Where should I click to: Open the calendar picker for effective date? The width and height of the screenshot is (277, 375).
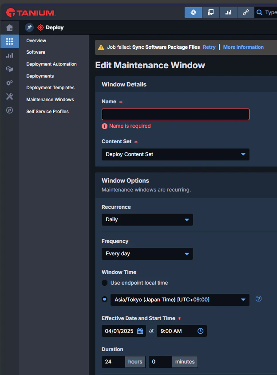(140, 331)
